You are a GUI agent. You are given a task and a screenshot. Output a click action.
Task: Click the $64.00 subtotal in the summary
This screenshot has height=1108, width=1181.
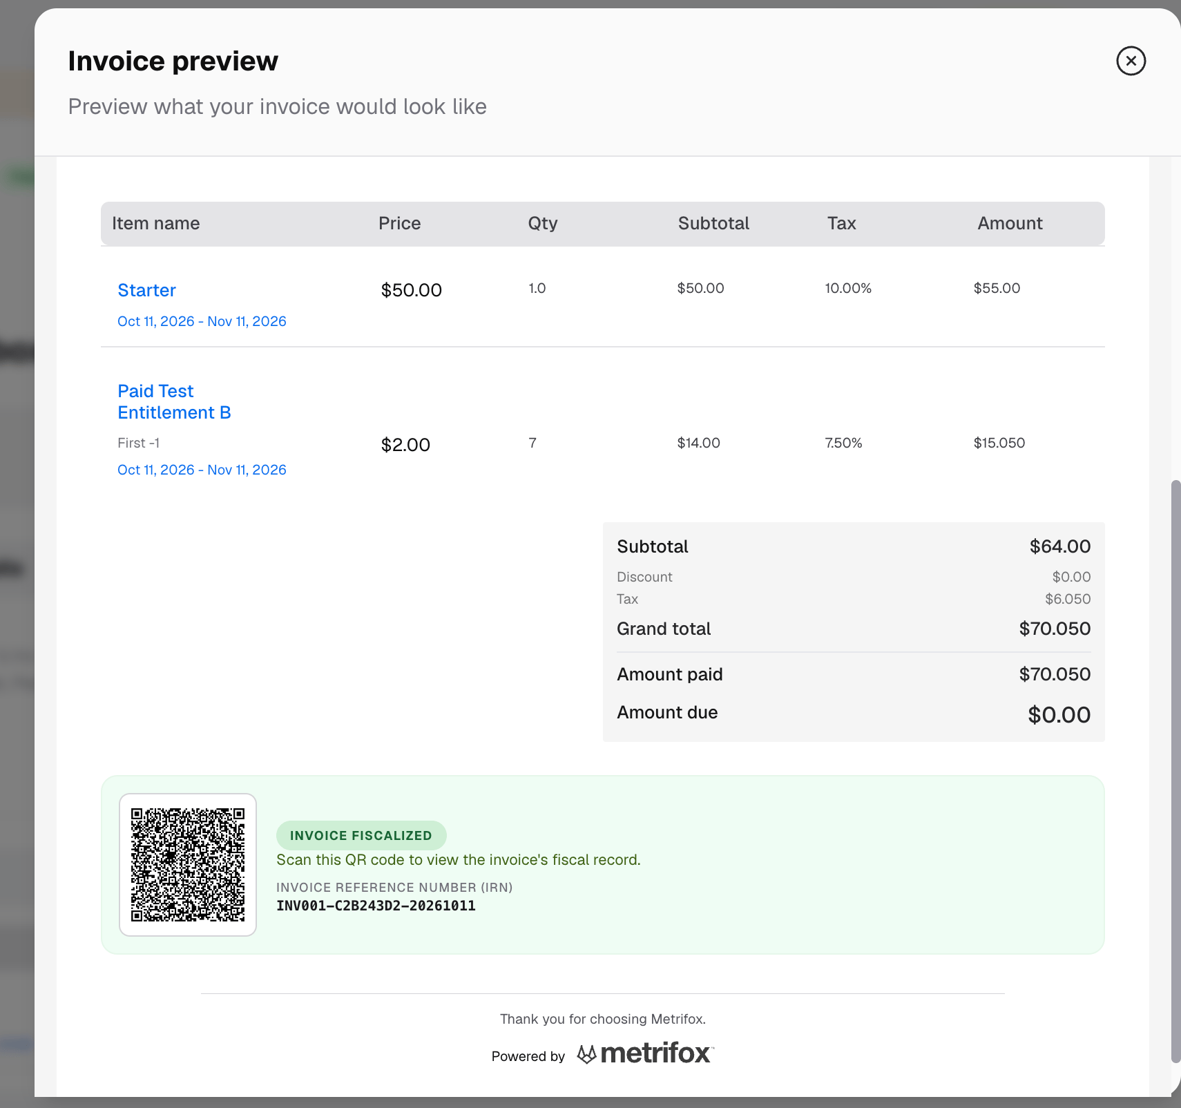click(1060, 546)
